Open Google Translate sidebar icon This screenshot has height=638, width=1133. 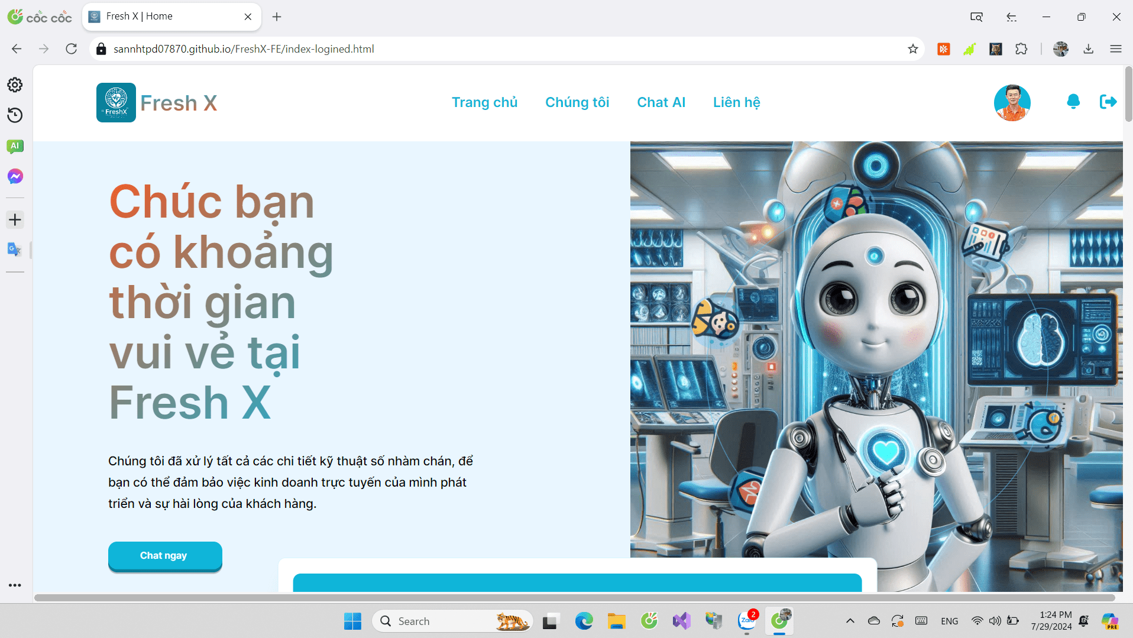pos(14,250)
